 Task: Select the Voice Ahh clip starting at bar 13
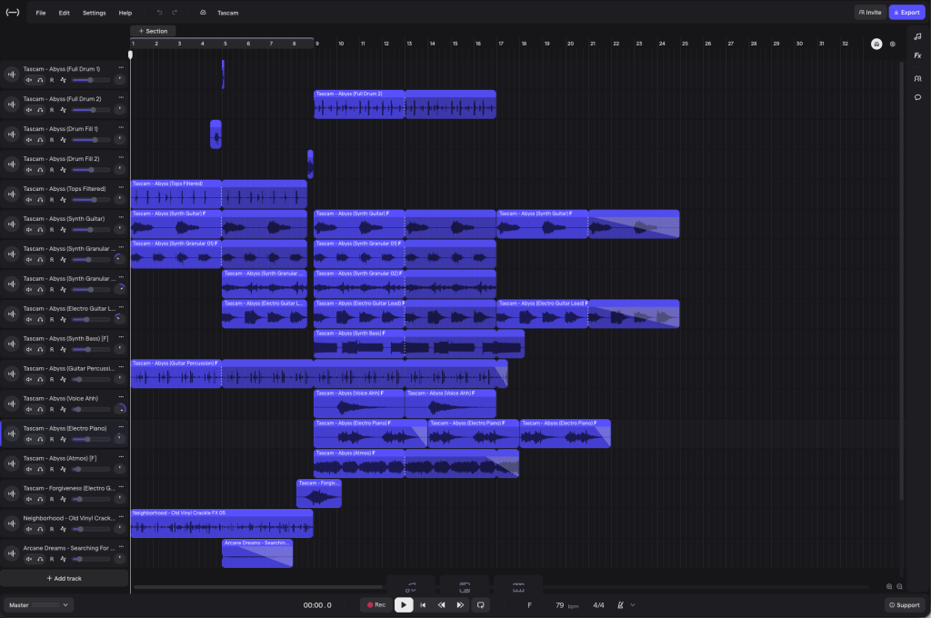(450, 404)
